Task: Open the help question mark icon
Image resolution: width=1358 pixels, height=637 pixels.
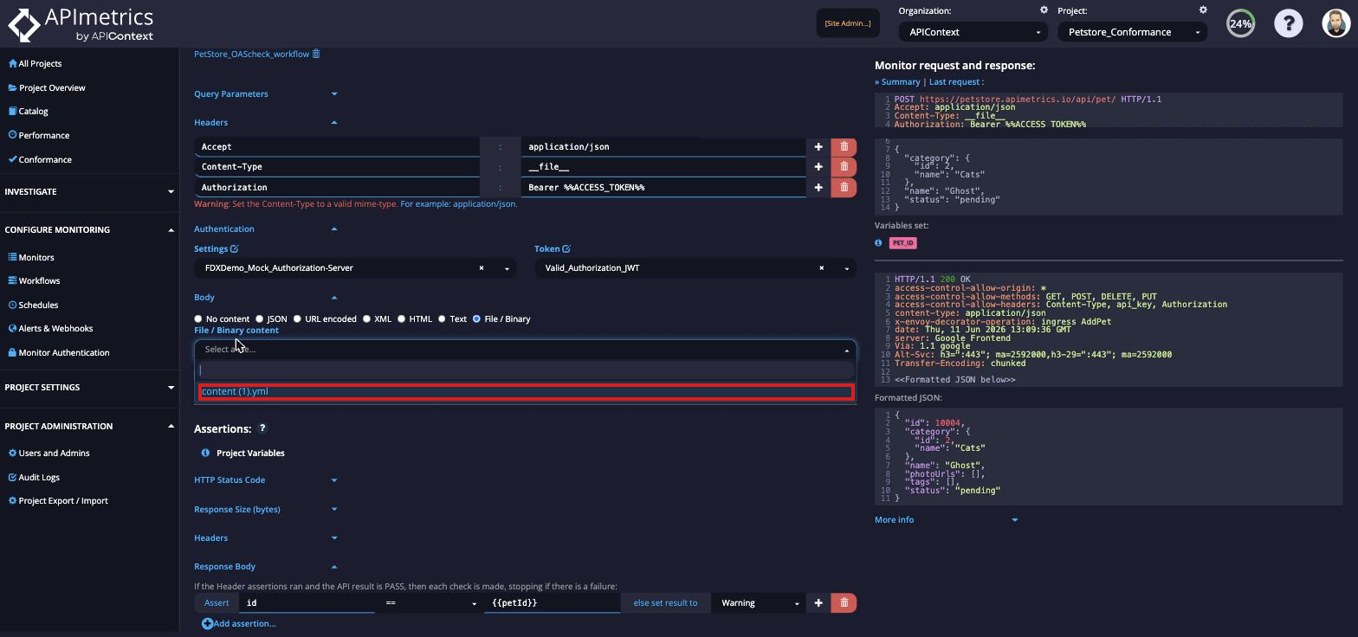Action: 1289,23
